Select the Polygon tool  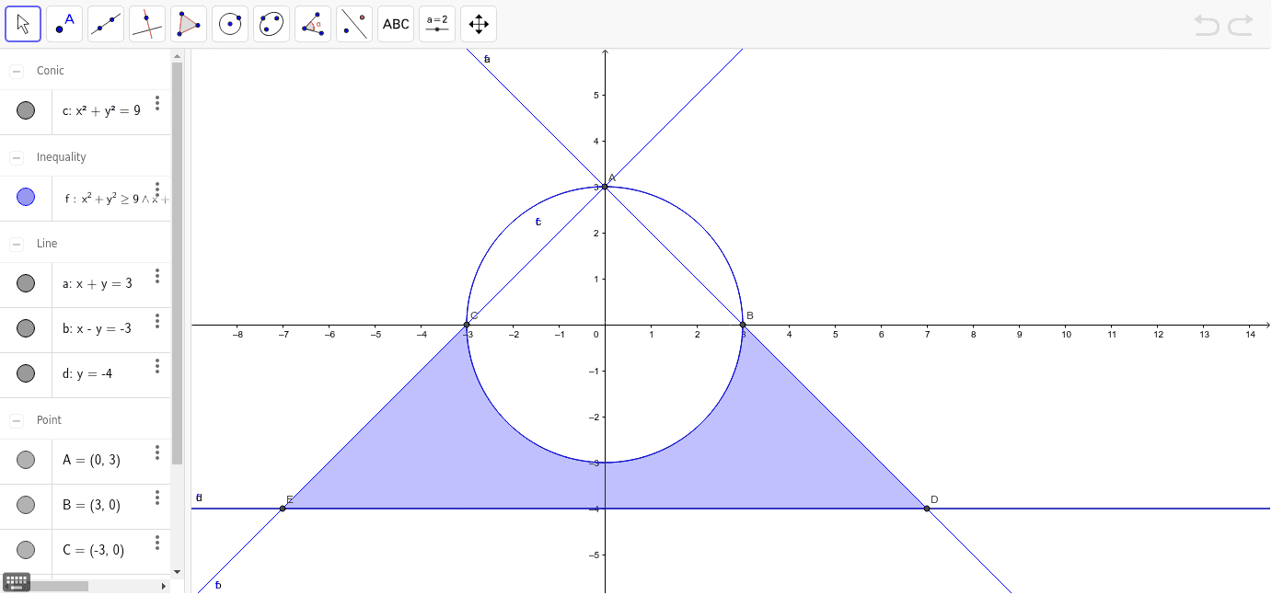point(189,24)
